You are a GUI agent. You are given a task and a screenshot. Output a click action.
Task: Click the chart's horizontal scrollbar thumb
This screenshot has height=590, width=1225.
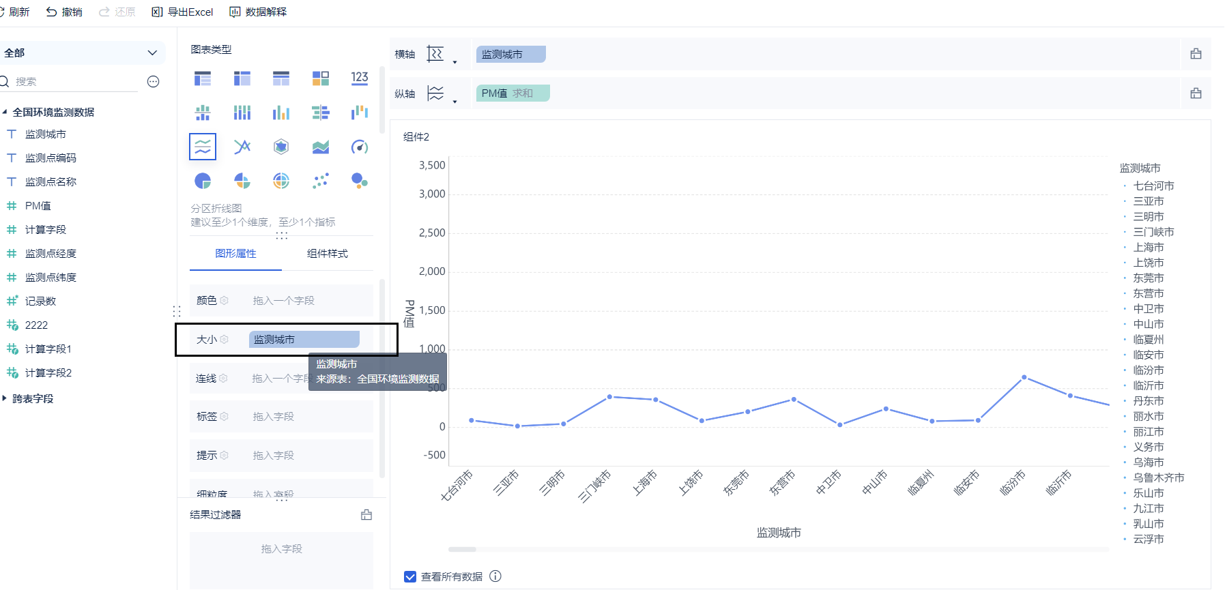click(x=462, y=549)
